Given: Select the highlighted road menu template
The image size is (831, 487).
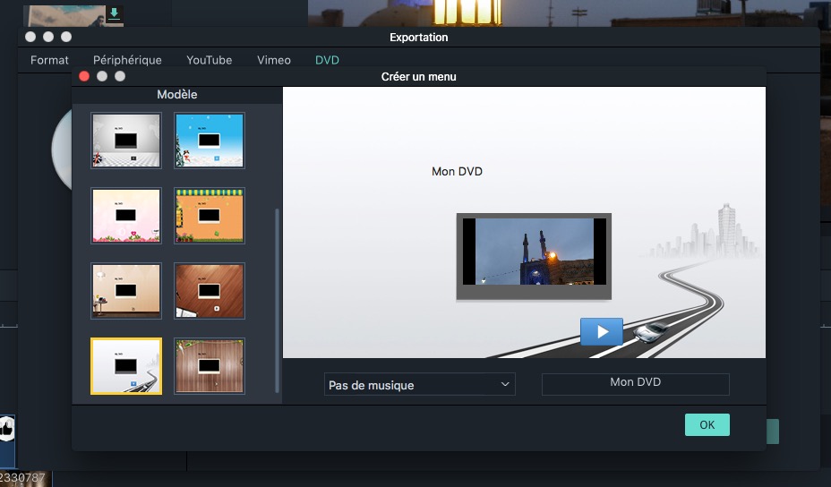Looking at the screenshot, I should point(126,366).
